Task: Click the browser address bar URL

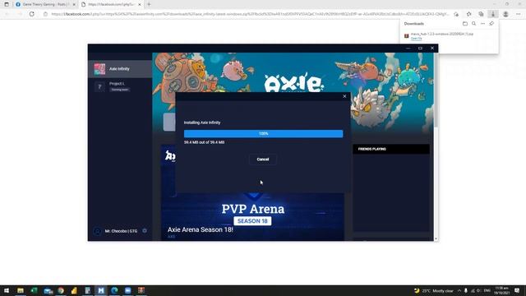Action: 250,14
